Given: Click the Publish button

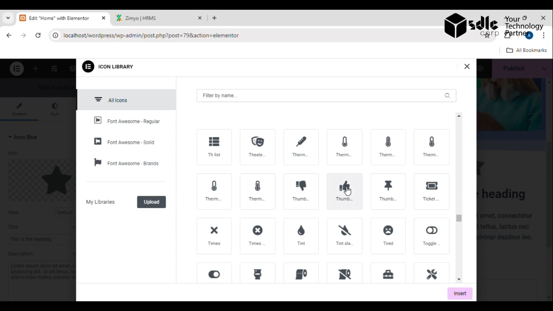Looking at the screenshot, I should [514, 68].
